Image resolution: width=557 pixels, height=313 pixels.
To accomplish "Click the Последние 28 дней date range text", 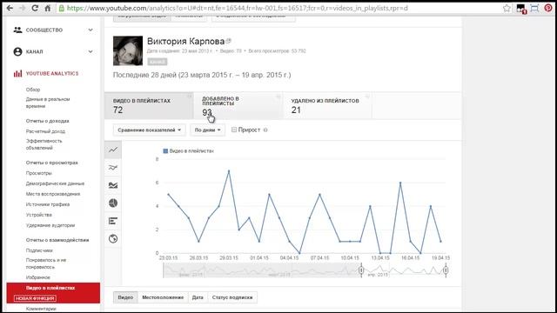I will click(202, 75).
